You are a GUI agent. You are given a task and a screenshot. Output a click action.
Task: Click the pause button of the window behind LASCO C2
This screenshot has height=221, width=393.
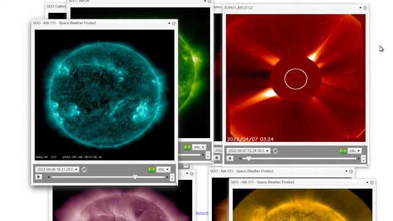[x=217, y=158]
